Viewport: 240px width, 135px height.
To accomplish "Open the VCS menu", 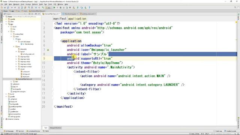I will click(x=55, y=4).
